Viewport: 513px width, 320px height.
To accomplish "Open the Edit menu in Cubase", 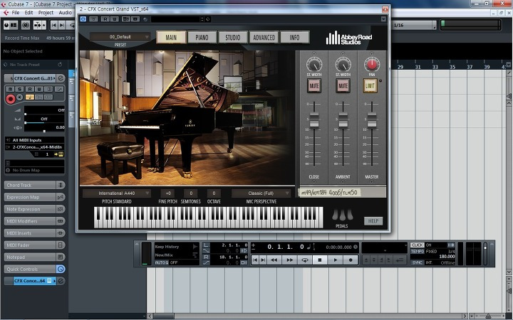I will click(28, 13).
